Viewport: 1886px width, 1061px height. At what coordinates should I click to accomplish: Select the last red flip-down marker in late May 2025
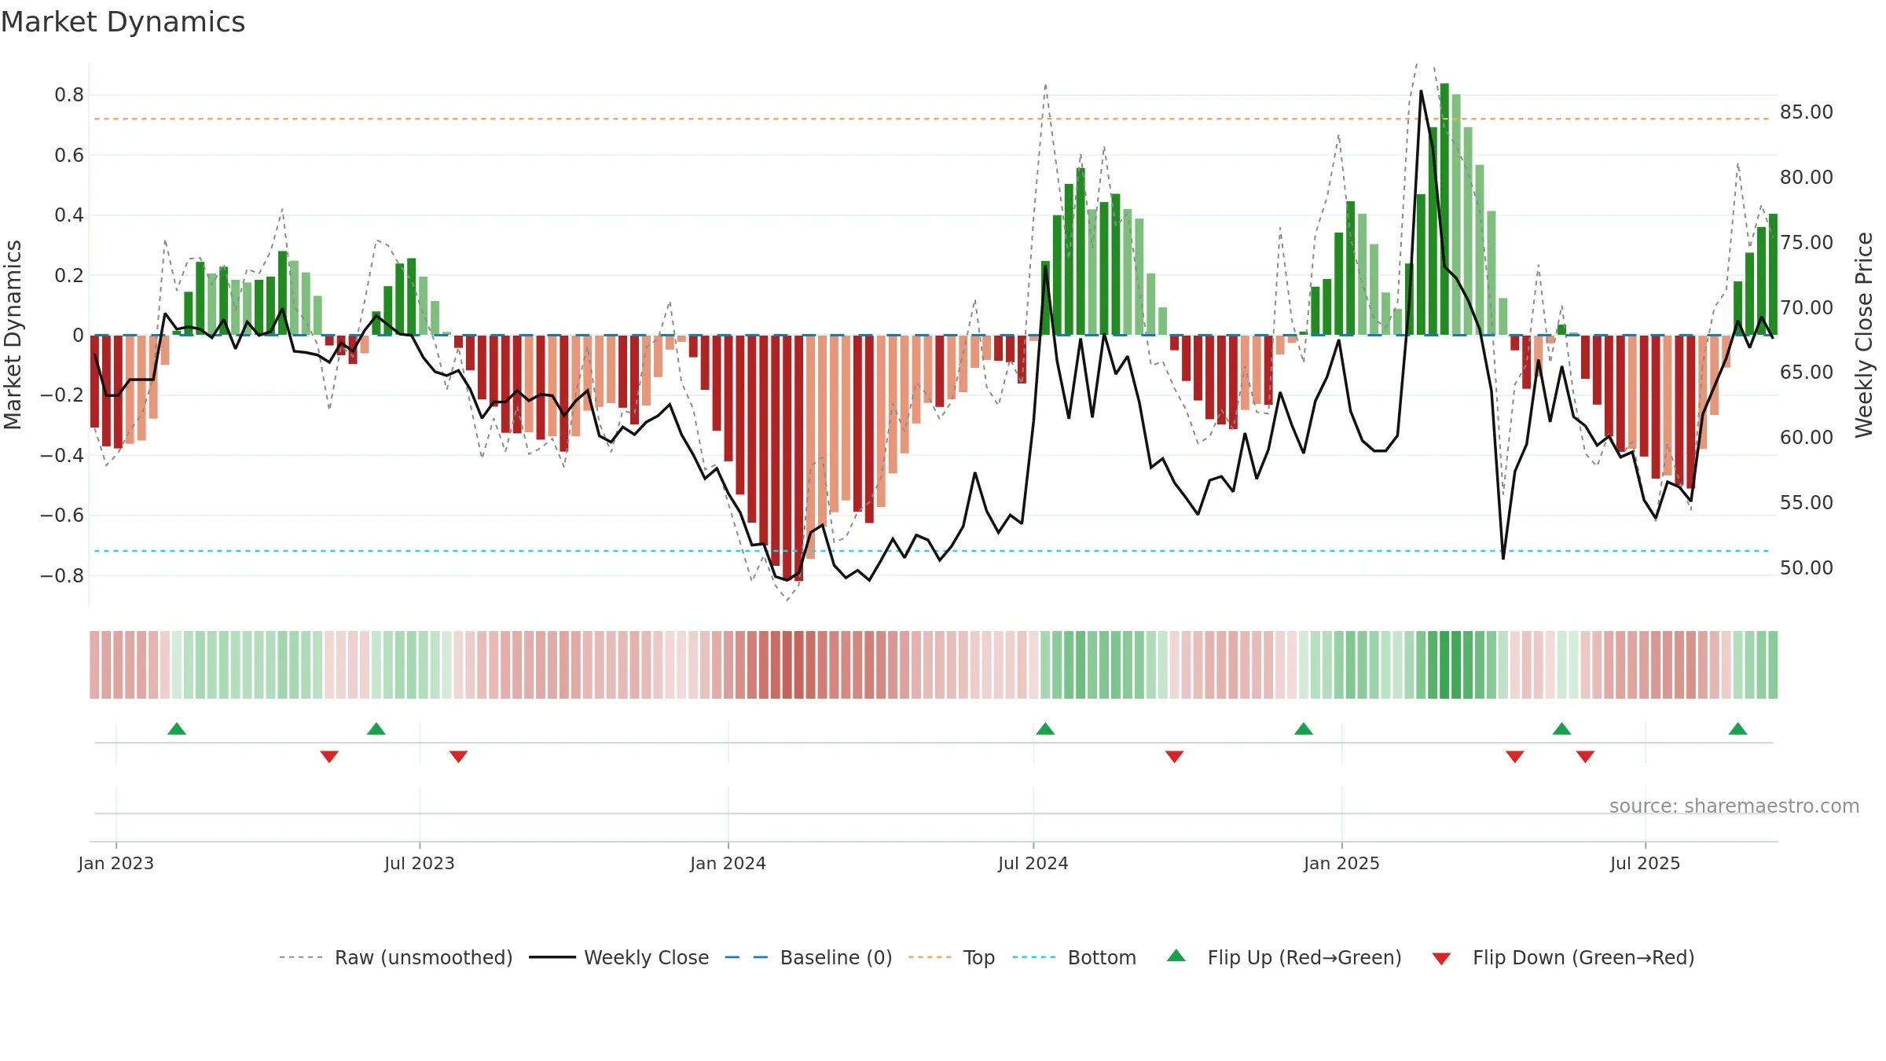coord(1585,757)
